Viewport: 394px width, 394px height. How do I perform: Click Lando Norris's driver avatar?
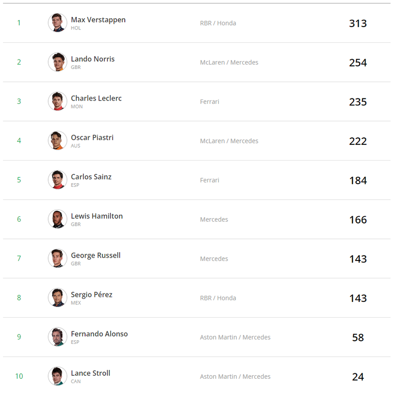click(x=58, y=62)
